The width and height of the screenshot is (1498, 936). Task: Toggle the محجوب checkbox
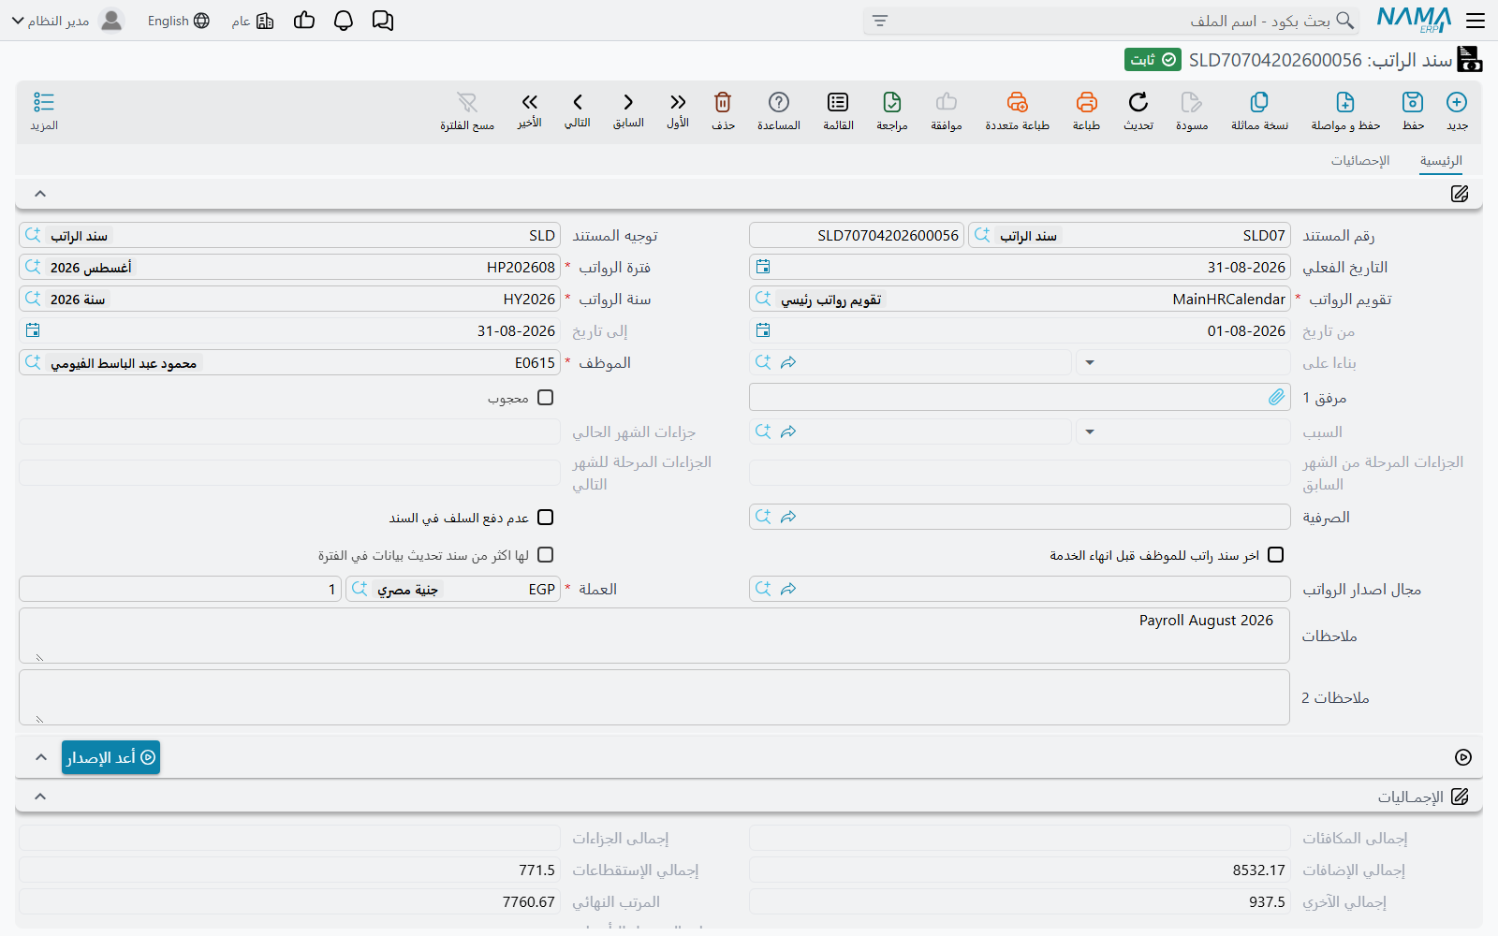(x=546, y=398)
